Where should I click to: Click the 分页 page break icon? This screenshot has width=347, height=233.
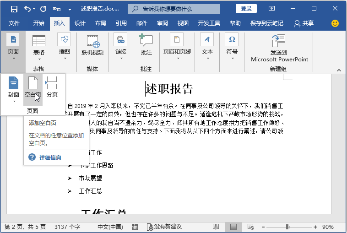pos(52,82)
